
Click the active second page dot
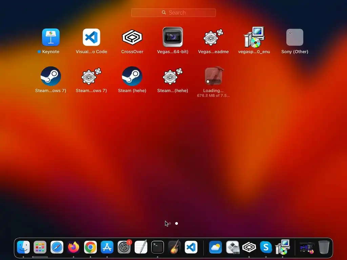point(177,223)
